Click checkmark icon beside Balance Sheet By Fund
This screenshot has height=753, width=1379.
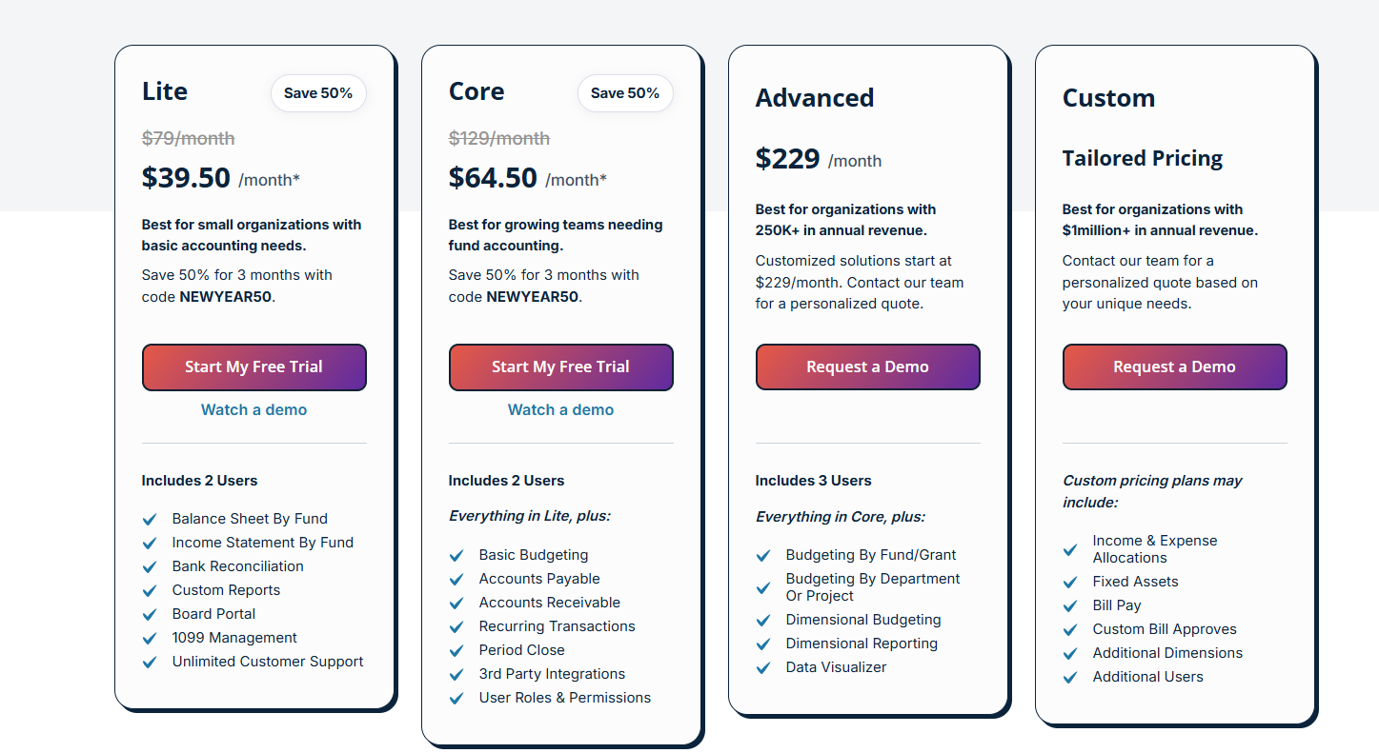point(150,519)
